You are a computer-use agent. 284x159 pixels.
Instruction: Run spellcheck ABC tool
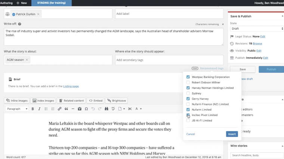coord(113,109)
